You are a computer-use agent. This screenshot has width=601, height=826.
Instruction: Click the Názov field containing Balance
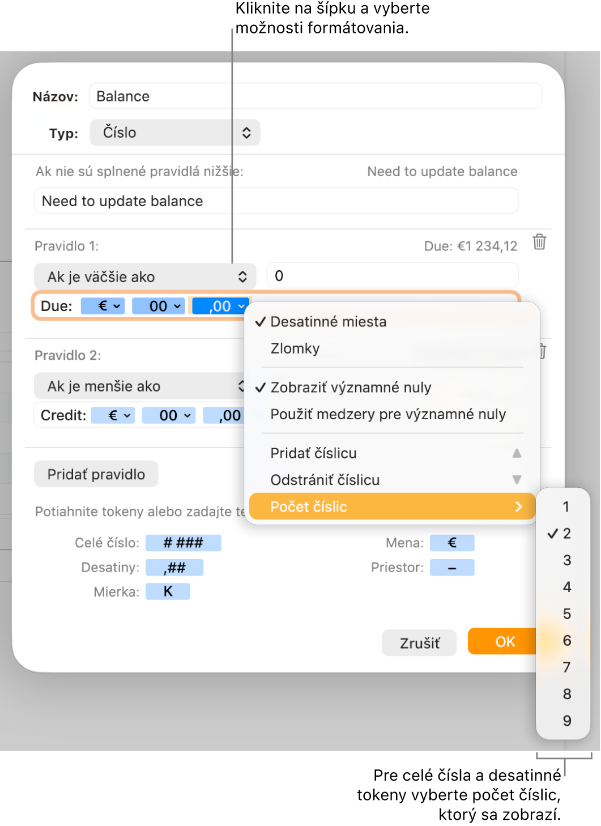316,96
